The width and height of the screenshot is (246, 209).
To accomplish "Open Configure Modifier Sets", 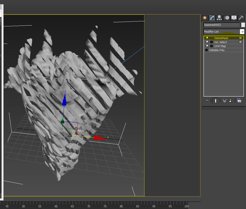I will point(239,100).
